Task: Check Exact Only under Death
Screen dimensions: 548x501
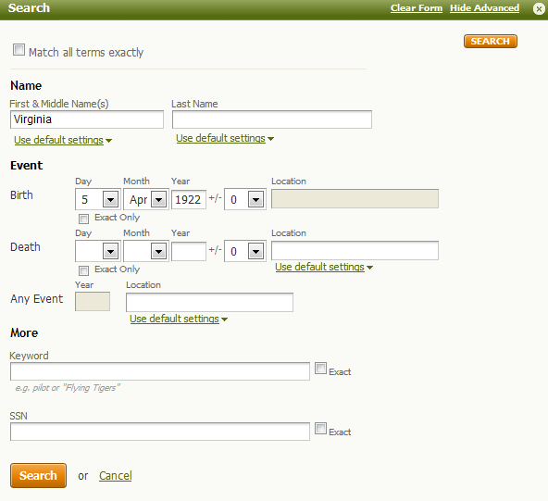Action: tap(83, 270)
